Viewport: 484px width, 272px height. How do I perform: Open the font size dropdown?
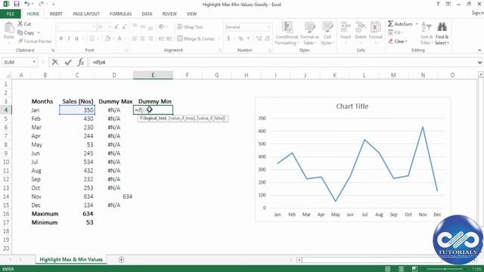pyautogui.click(x=109, y=27)
